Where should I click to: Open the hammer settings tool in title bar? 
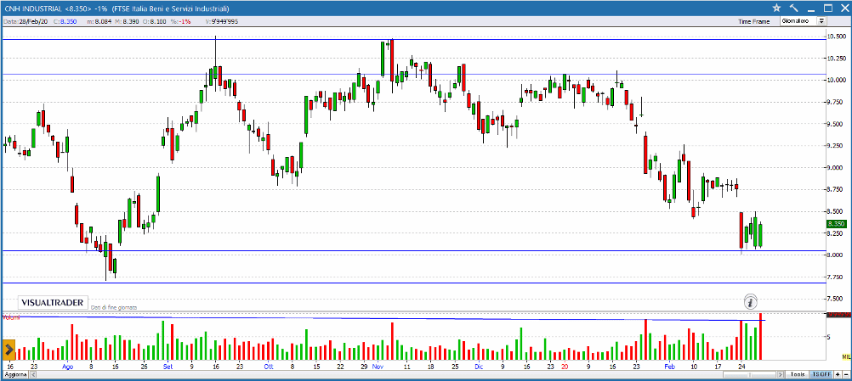click(x=793, y=8)
